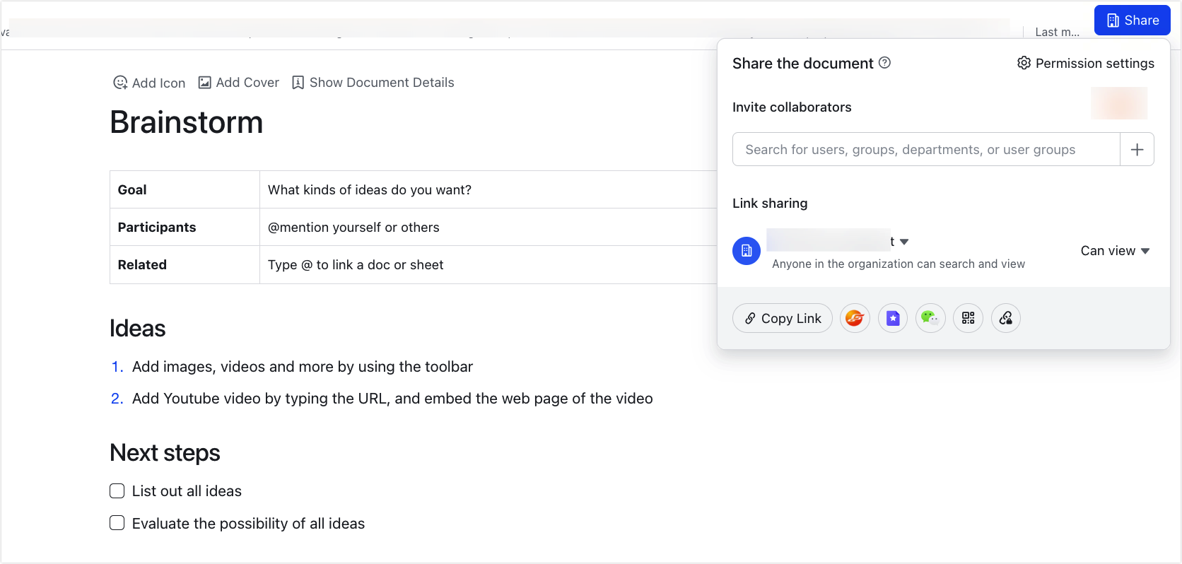Click the 'What kinds of ideas do you want?' cell

point(488,189)
